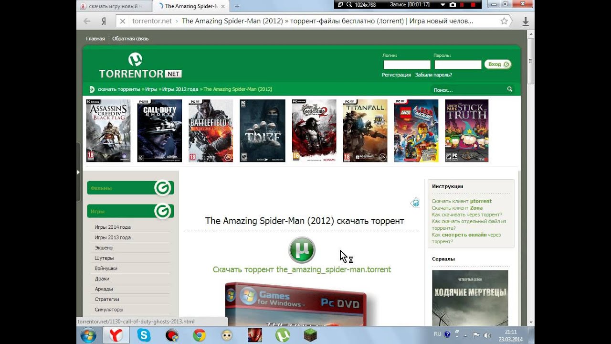Screen dimensions: 611x344
Task: Stop recording with the red square button
Action: click(473, 5)
